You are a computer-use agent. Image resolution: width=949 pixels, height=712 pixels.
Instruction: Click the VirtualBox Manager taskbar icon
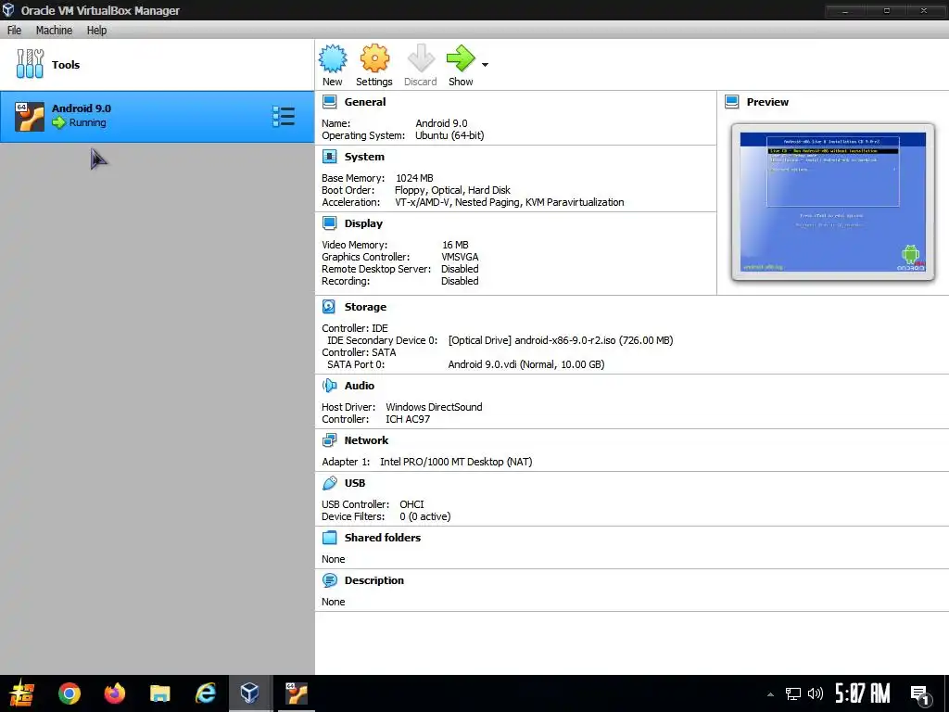[250, 693]
